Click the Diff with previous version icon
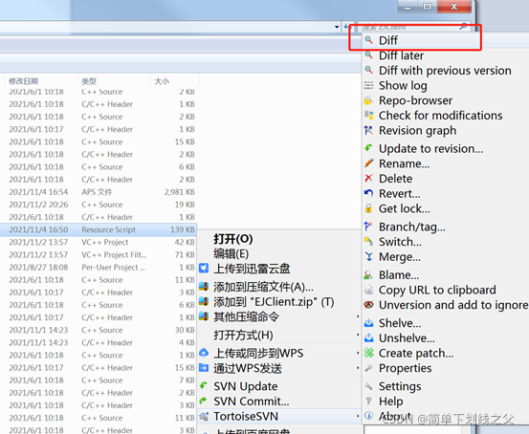 click(368, 70)
